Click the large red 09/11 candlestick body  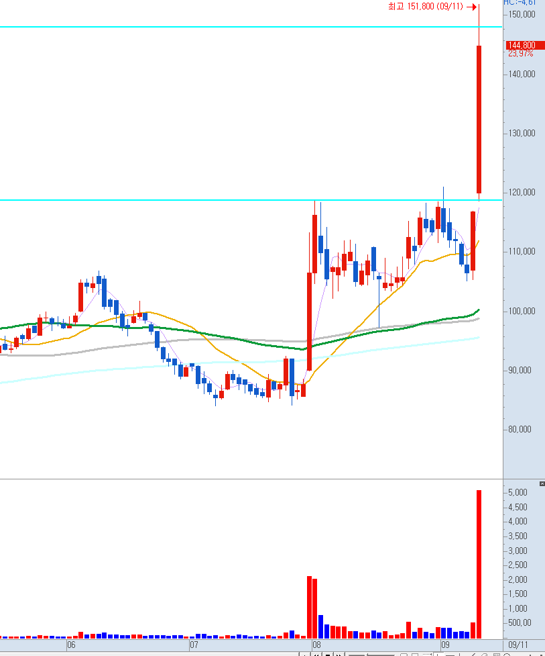coord(479,120)
